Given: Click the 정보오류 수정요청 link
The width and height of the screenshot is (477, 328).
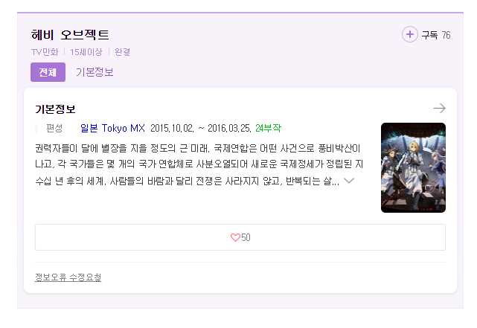Looking at the screenshot, I should coord(68,277).
